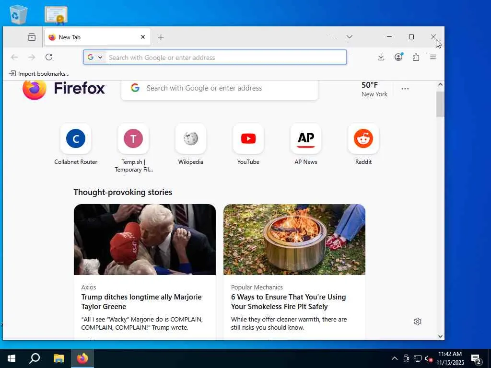This screenshot has height=368, width=491.
Task: Open the notification center icon
Action: coord(476,359)
